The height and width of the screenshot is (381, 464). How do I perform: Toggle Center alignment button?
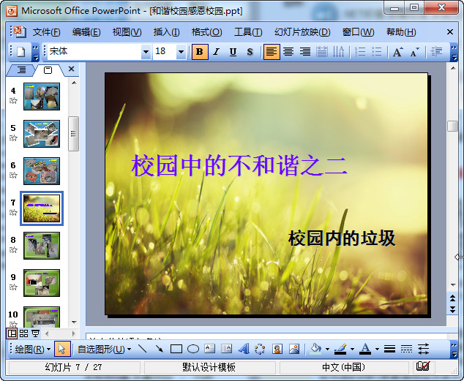coord(288,52)
